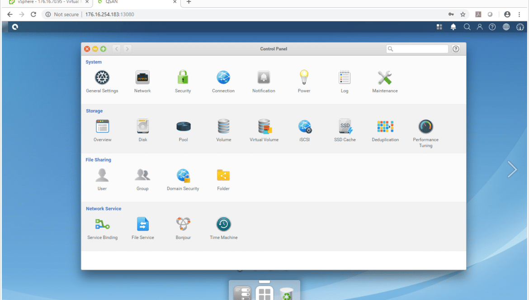Open the Log notepad icon
529x300 pixels.
(345, 78)
